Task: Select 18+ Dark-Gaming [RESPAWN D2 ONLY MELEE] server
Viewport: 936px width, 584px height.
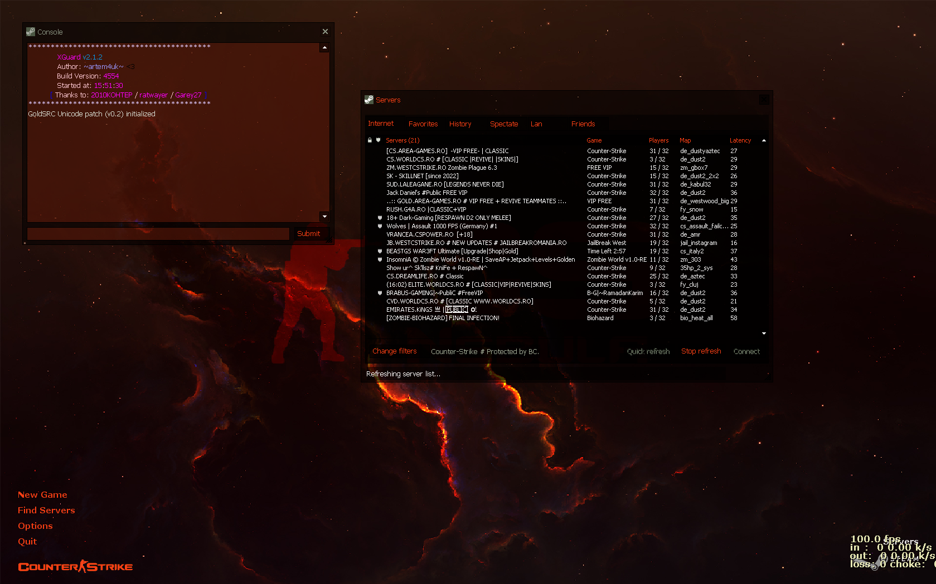Action: pos(563,218)
